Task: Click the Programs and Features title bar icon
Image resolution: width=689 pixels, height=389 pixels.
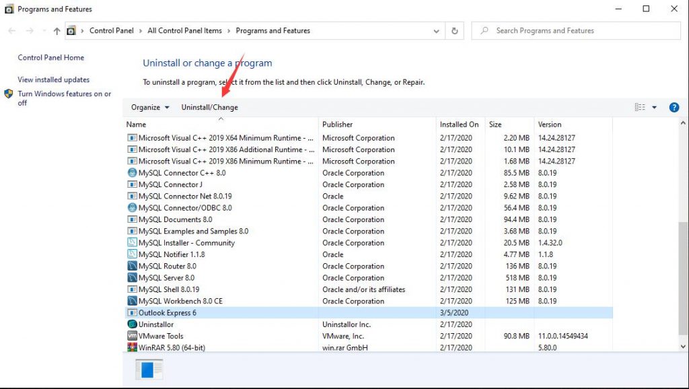Action: [9, 9]
